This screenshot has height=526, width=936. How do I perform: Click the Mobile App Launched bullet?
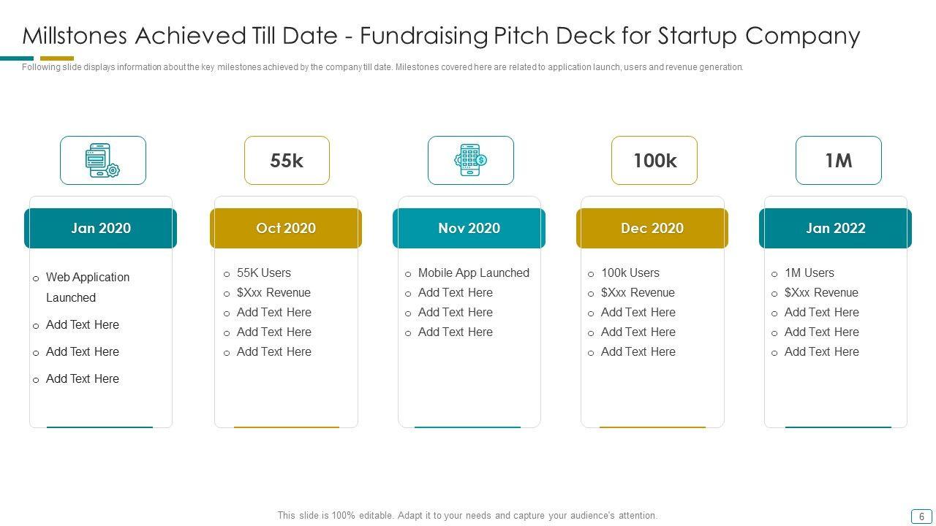click(x=473, y=272)
